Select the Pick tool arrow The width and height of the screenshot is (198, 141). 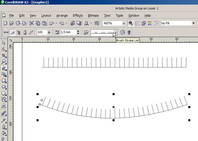[x=4, y=43]
